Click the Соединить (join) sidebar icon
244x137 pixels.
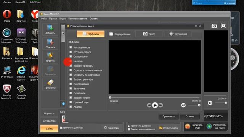(50, 70)
